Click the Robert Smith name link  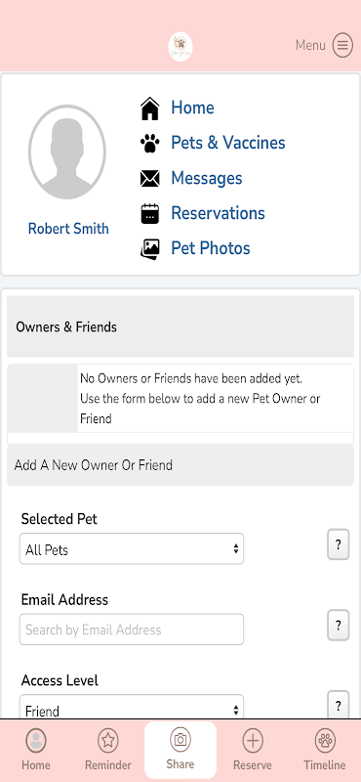(68, 229)
